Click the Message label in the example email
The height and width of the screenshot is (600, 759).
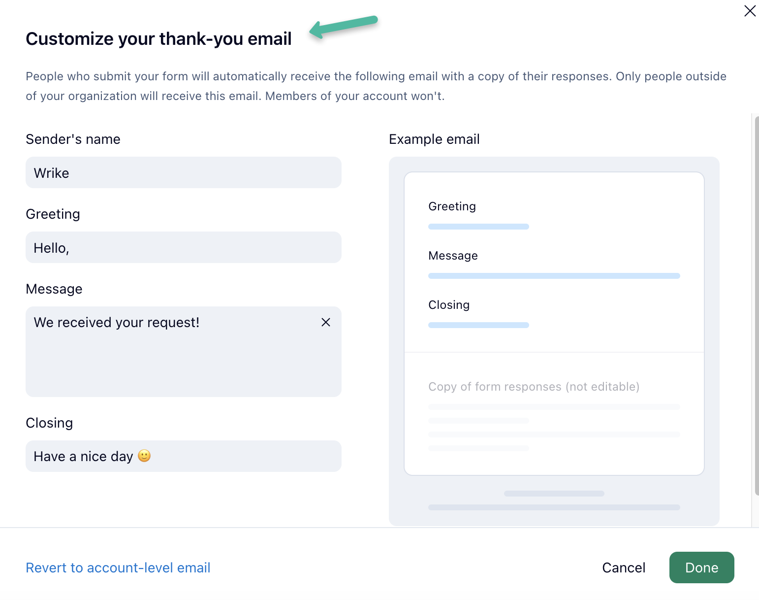pyautogui.click(x=453, y=256)
